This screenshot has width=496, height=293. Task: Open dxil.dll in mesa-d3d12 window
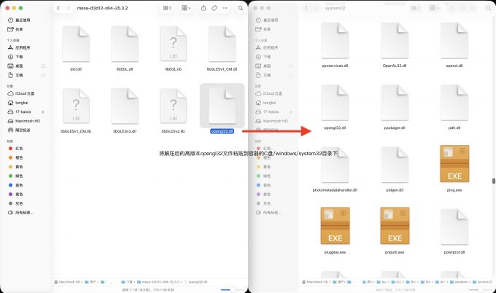coord(76,44)
